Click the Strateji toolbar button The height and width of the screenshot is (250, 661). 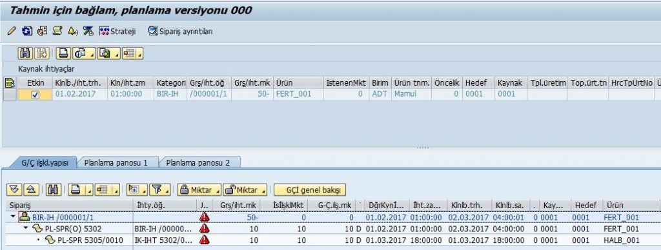117,31
